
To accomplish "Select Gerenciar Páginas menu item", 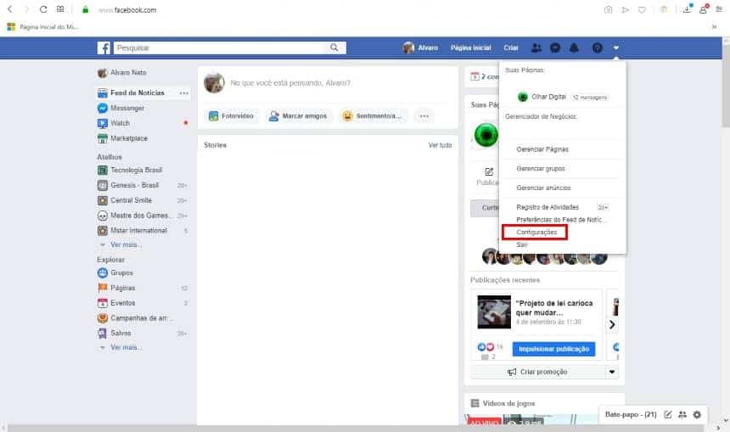I will (542, 149).
